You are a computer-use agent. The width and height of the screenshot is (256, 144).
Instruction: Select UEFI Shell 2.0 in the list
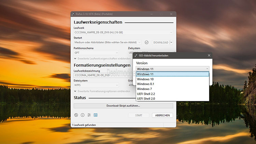[x=172, y=99]
